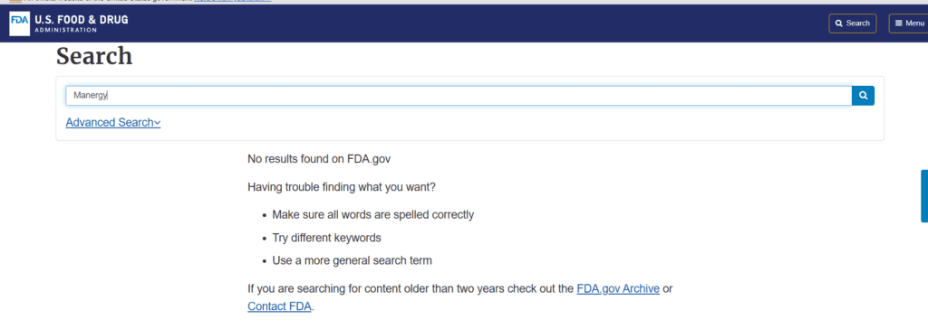This screenshot has width=928, height=329.
Task: Follow the Contact FDA link
Action: (x=279, y=306)
